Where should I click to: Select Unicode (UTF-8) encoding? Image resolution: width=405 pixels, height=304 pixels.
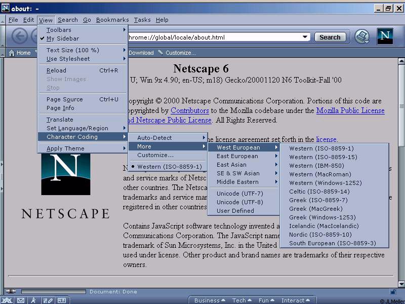pos(244,202)
